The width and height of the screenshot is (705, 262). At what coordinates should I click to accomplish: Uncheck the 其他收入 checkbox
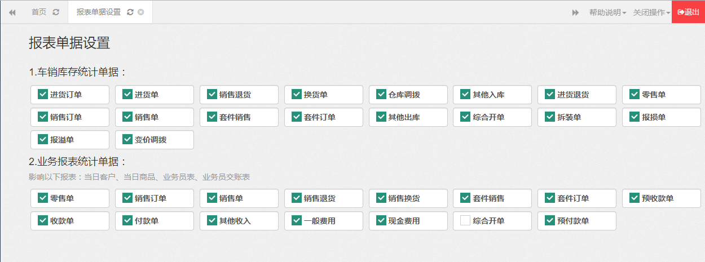pos(211,220)
